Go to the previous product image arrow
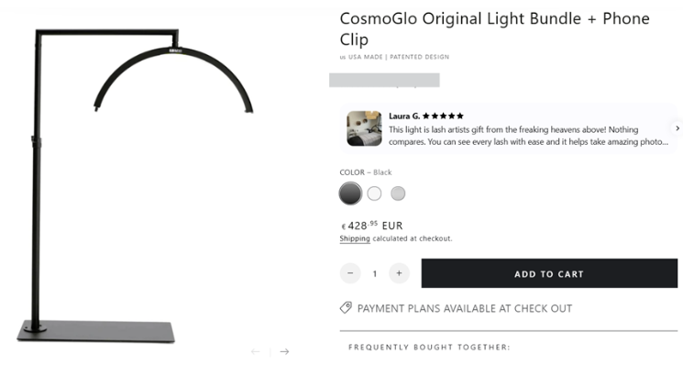Image resolution: width=683 pixels, height=365 pixels. tap(256, 351)
